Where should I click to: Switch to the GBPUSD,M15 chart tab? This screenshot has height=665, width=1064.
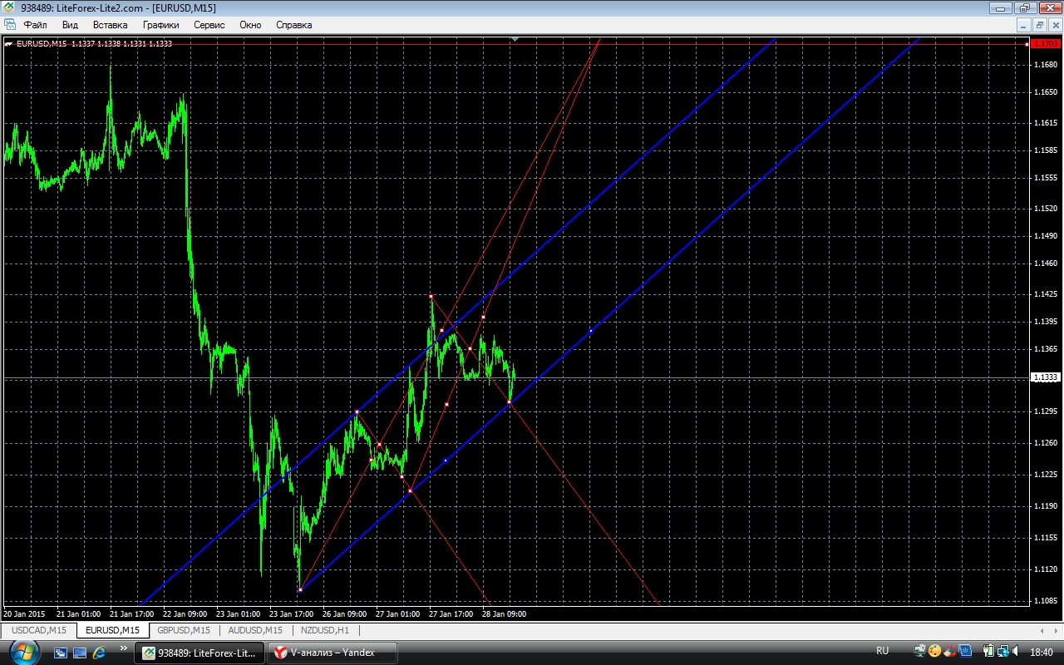click(x=184, y=630)
